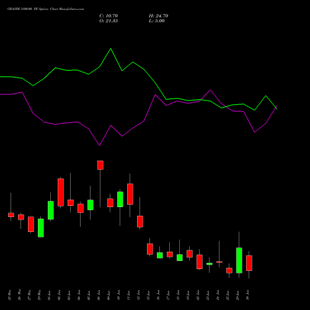Click the '24 Jun' date label
The image size is (310, 310).
tap(218, 295)
